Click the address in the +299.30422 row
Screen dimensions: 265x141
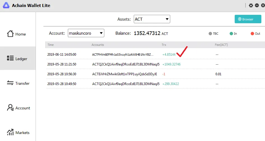126,84
